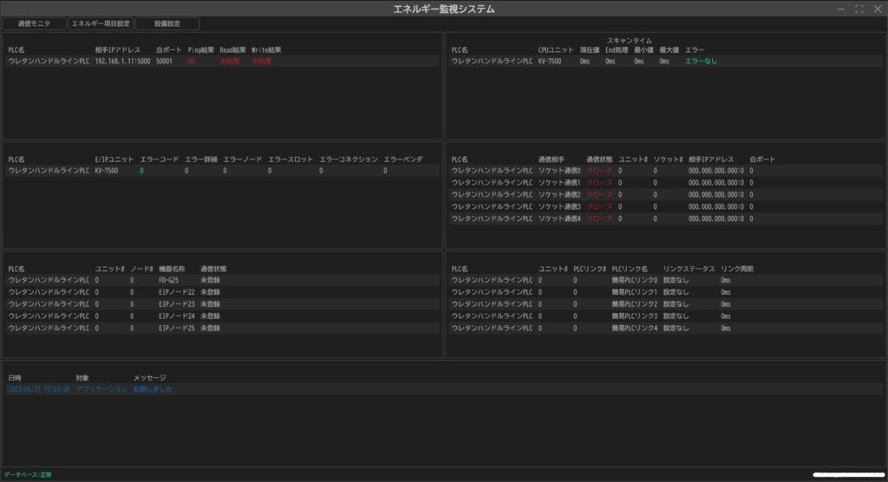Image resolution: width=888 pixels, height=482 pixels.
Task: Click the Read結果 column header
Action: tap(232, 49)
